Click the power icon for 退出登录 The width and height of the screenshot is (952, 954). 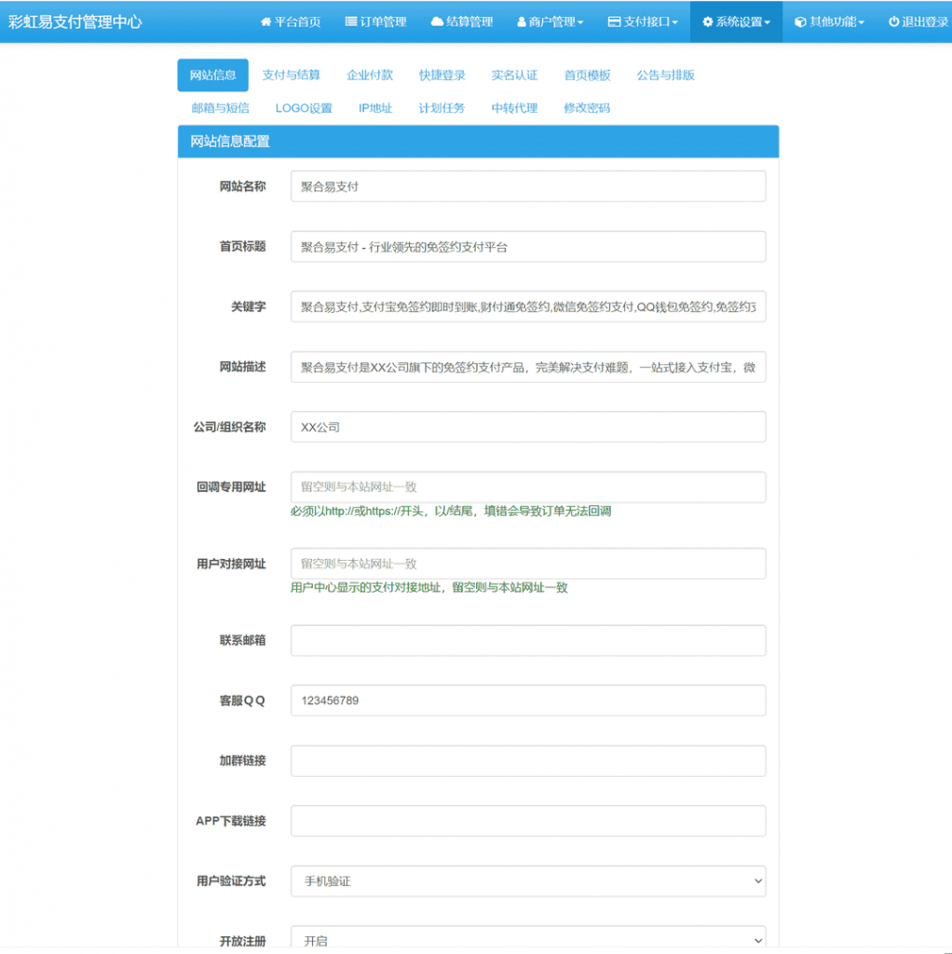tap(893, 21)
